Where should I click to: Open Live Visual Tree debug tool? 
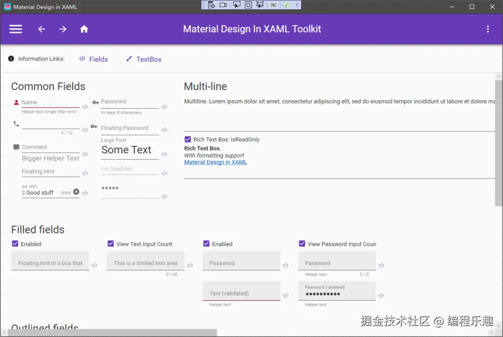coord(211,5)
